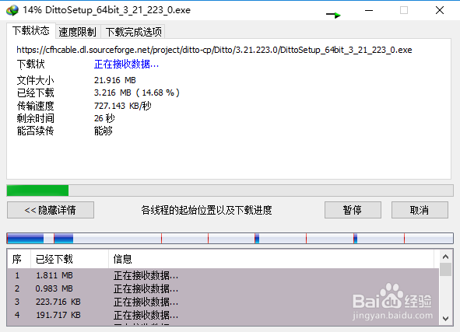Viewport: 460px width, 332px height.
Task: Minimize the download window
Action: [x=369, y=11]
